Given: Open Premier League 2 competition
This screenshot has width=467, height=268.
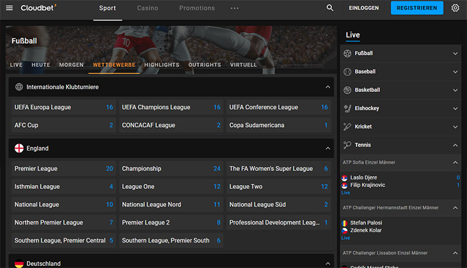Looking at the screenshot, I should tap(171, 222).
